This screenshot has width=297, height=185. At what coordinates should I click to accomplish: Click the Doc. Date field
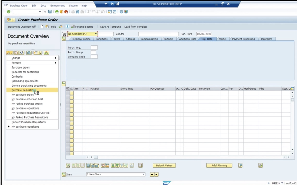(x=204, y=34)
